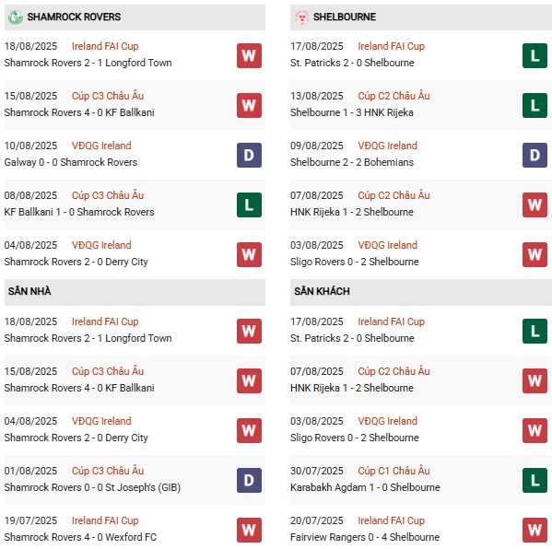Click W badge for Shamrock Rovers 2-0 Derry City in top section
Screen dimensions: 552x549
(x=249, y=254)
